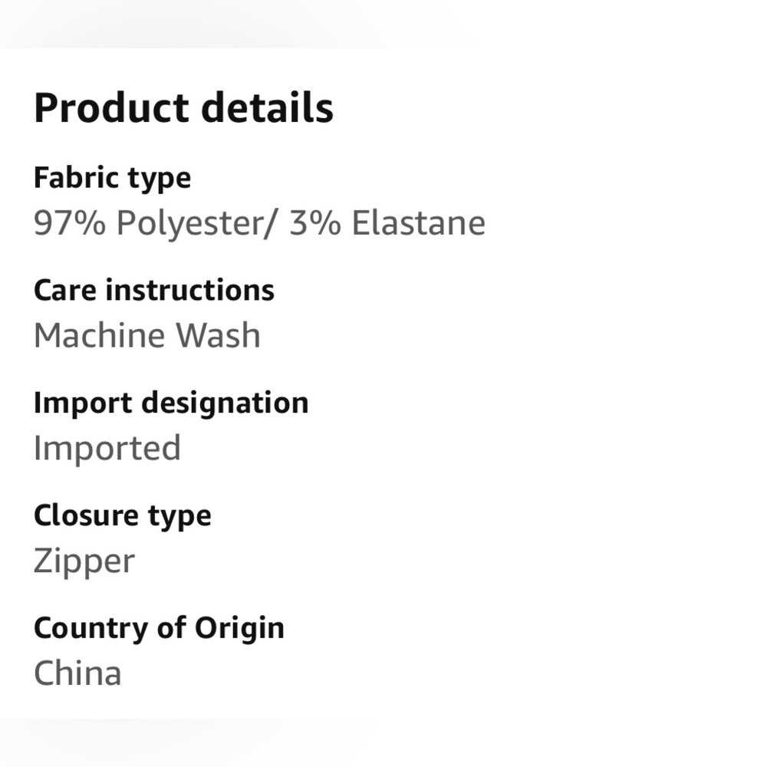Click the word Wash in care value
This screenshot has height=767, width=767.
[218, 336]
